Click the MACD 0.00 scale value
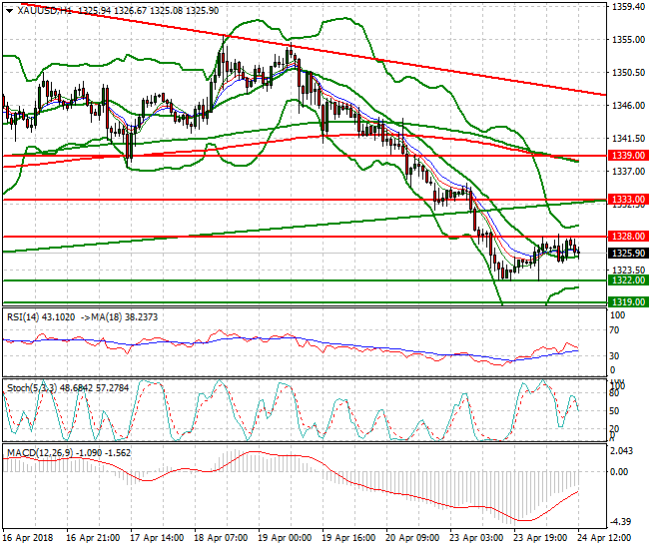Image resolution: width=649 pixels, height=549 pixels. click(619, 471)
